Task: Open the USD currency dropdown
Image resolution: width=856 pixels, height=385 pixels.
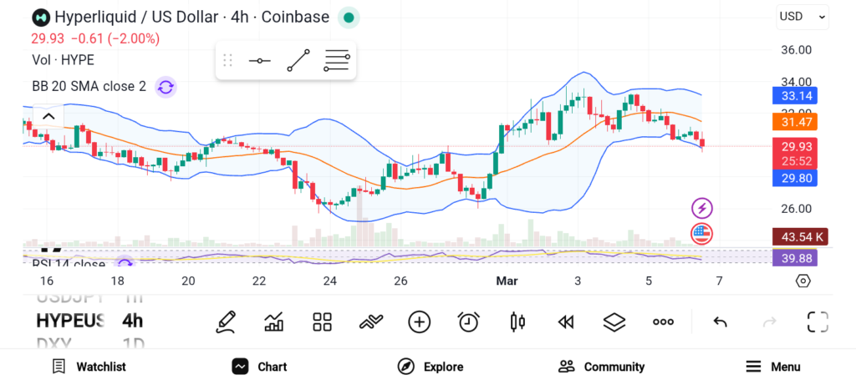Action: coord(802,16)
